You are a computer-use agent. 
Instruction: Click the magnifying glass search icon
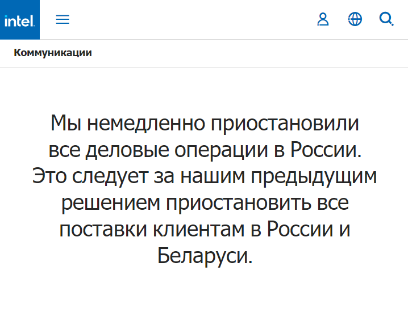[386, 20]
